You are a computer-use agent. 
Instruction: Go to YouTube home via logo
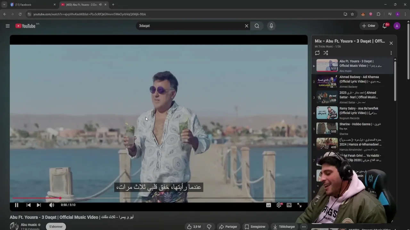coord(25,26)
